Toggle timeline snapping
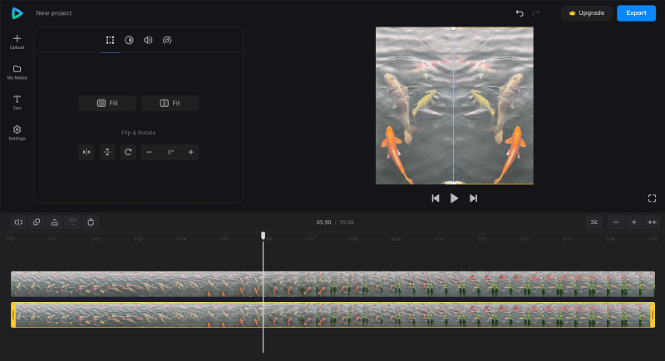This screenshot has width=665, height=361. point(594,222)
